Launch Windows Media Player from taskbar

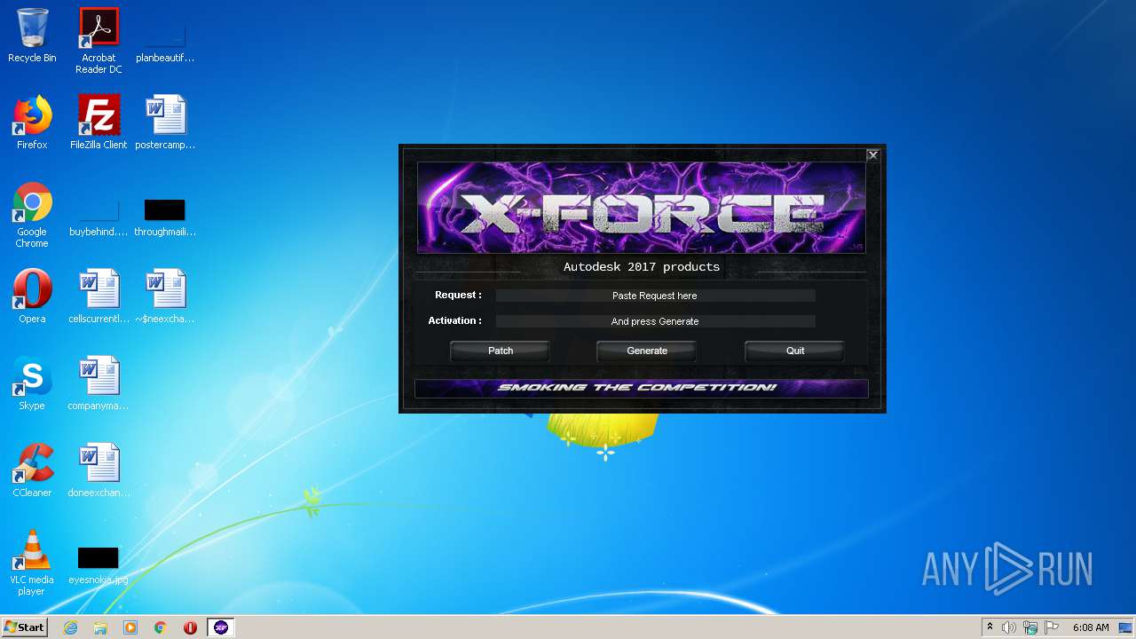[130, 627]
